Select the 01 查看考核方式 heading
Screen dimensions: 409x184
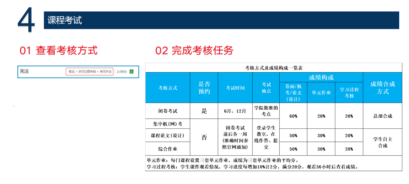[59, 51]
